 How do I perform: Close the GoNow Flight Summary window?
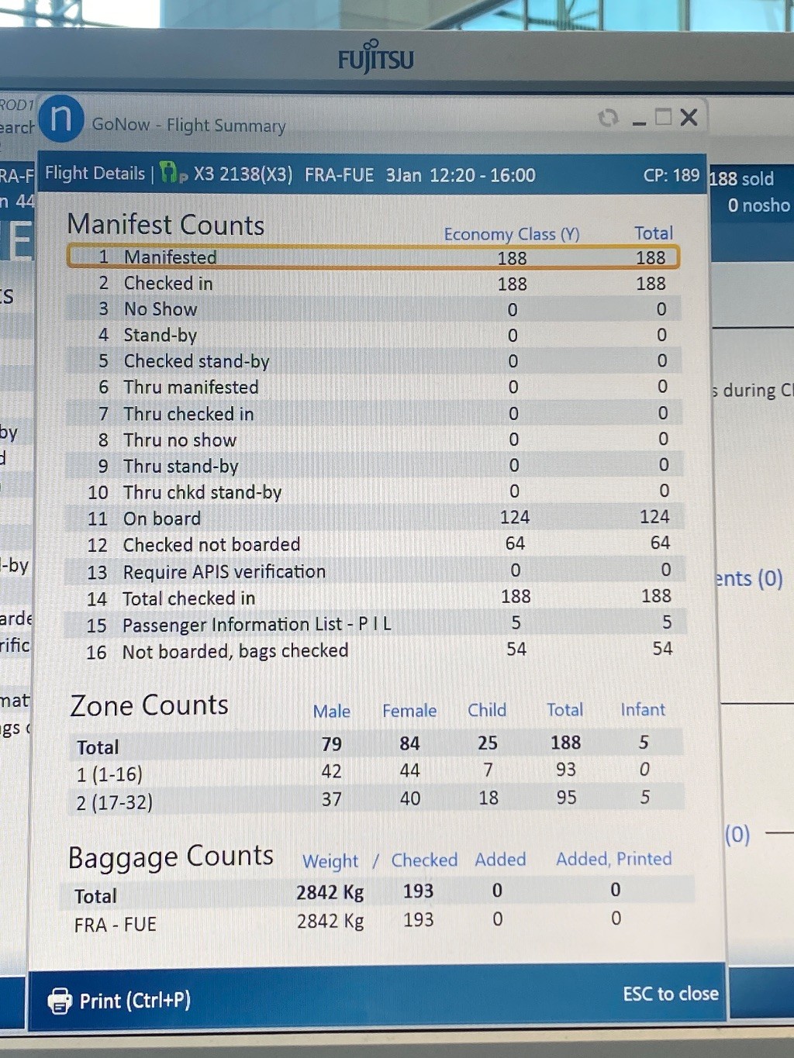click(689, 118)
